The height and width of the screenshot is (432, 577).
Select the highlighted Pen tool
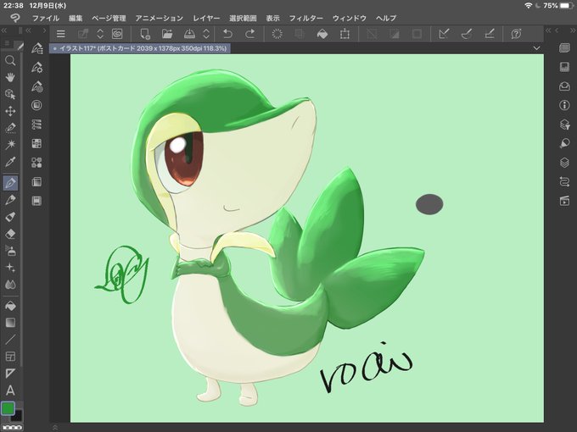[10, 183]
